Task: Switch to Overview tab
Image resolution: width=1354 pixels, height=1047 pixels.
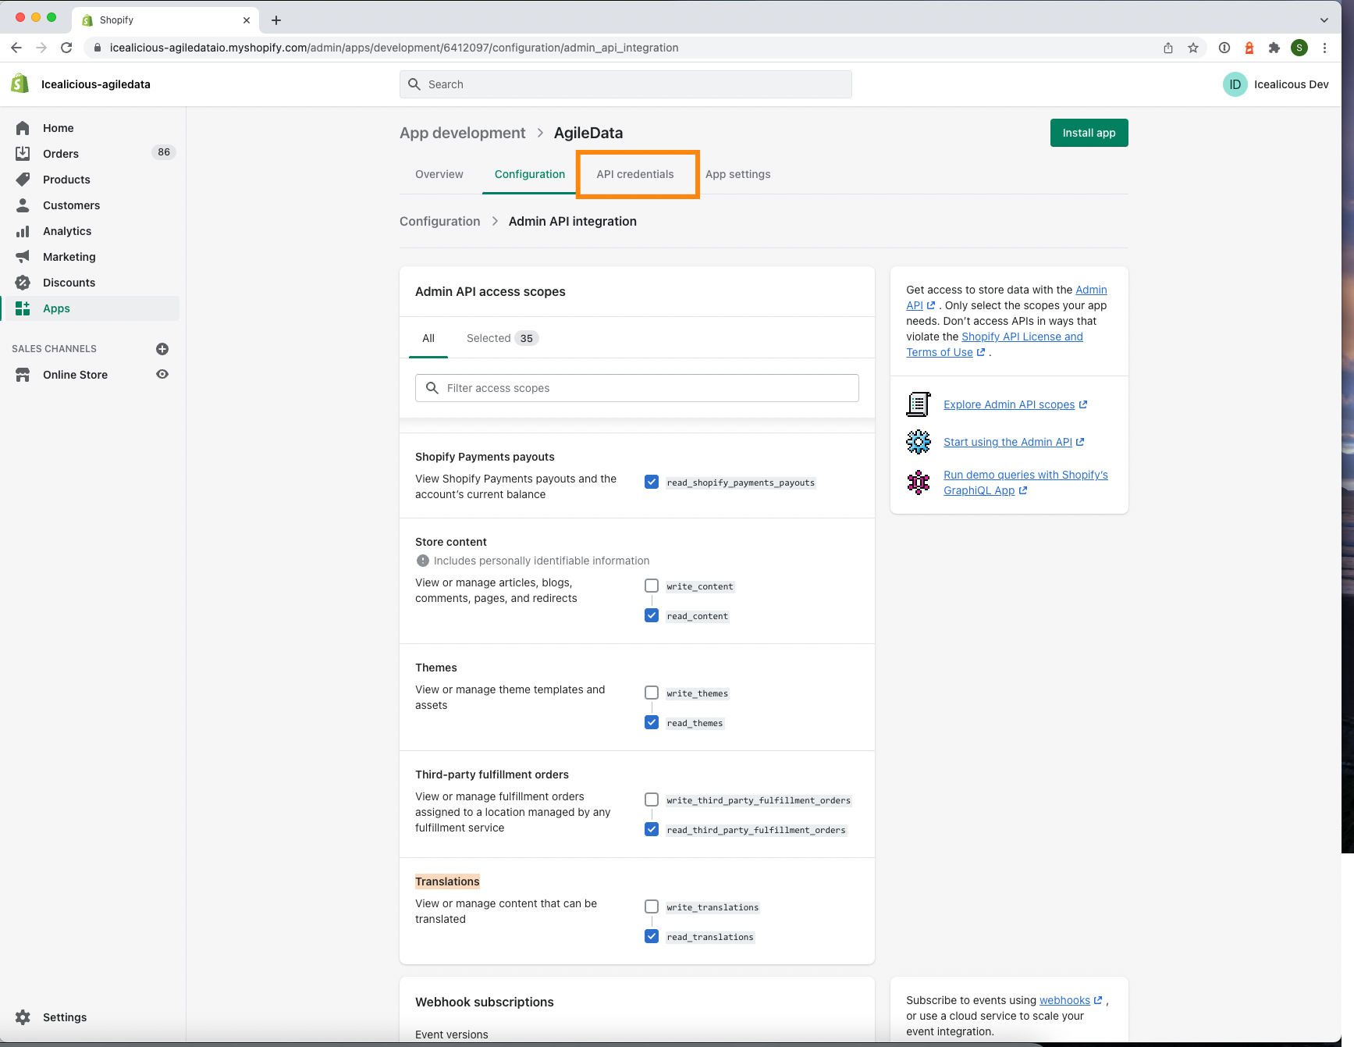Action: point(439,174)
